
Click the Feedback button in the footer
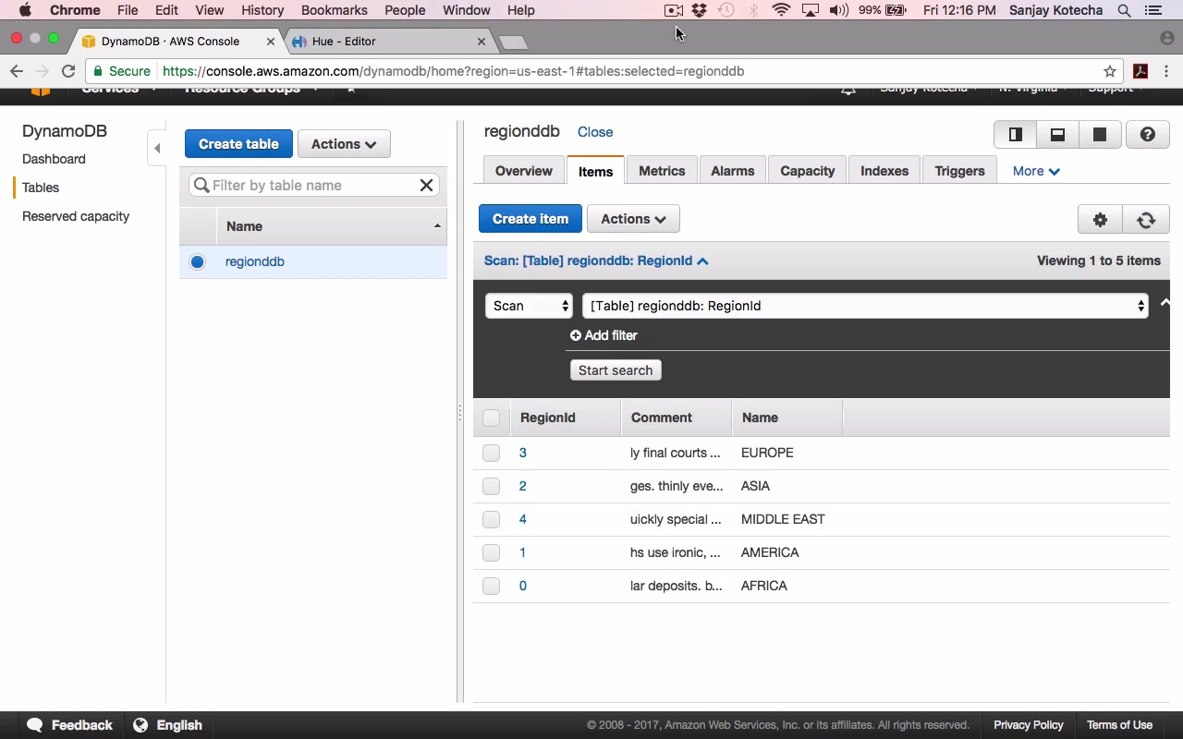click(x=70, y=725)
